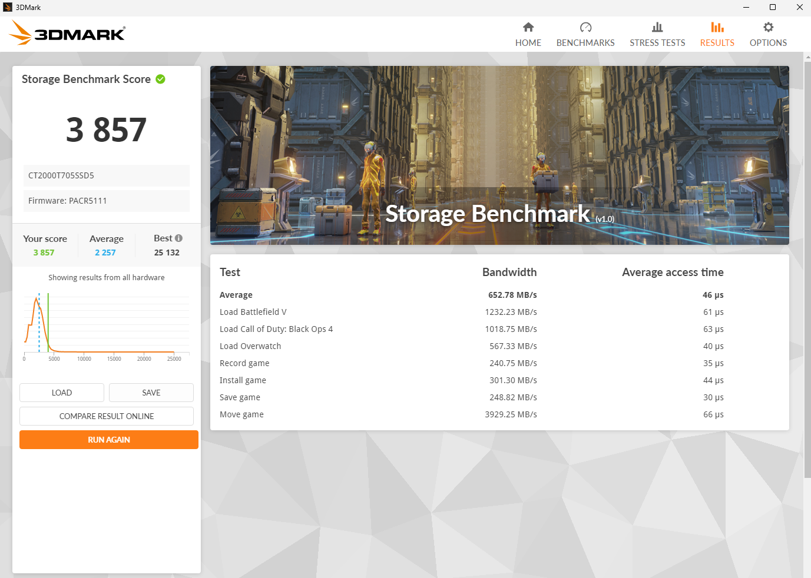Click the green checkmark beside the score title
Viewport: 811px width, 578px height.
pos(160,79)
